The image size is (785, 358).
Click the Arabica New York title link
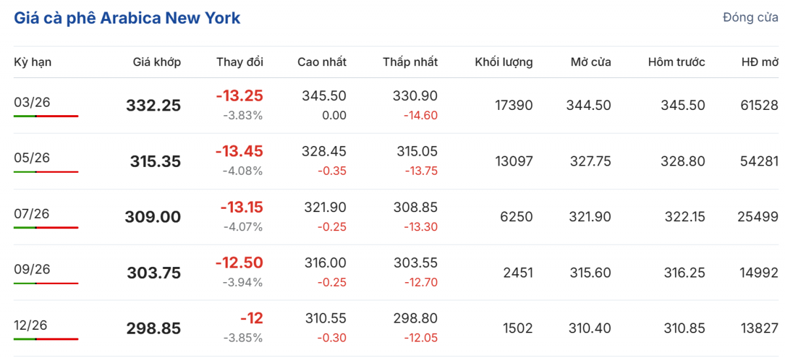127,18
